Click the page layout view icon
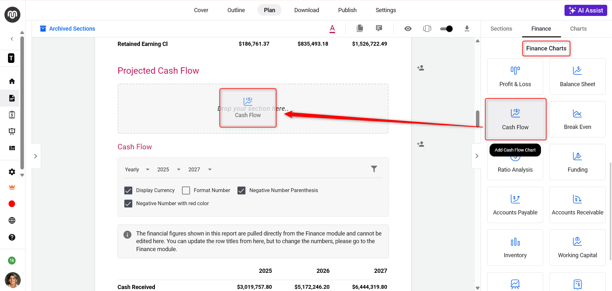Viewport: 612px width, 291px height. [427, 29]
